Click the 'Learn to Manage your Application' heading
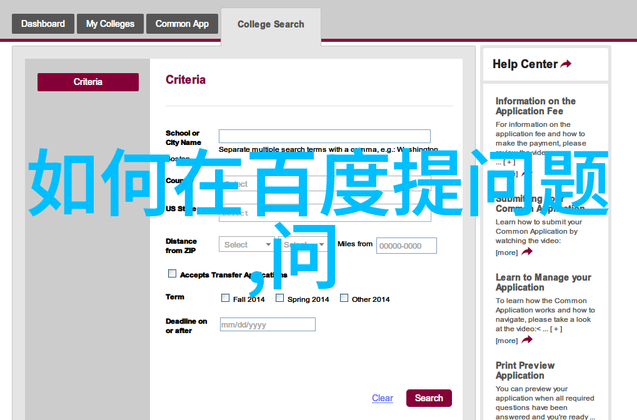The width and height of the screenshot is (637, 420). tap(543, 282)
